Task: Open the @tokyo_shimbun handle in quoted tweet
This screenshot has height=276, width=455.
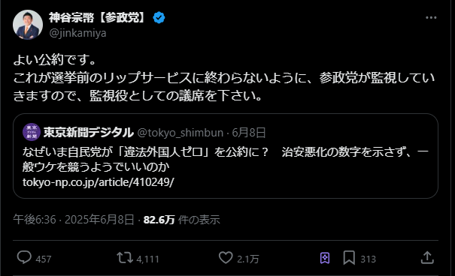Action: pos(180,133)
